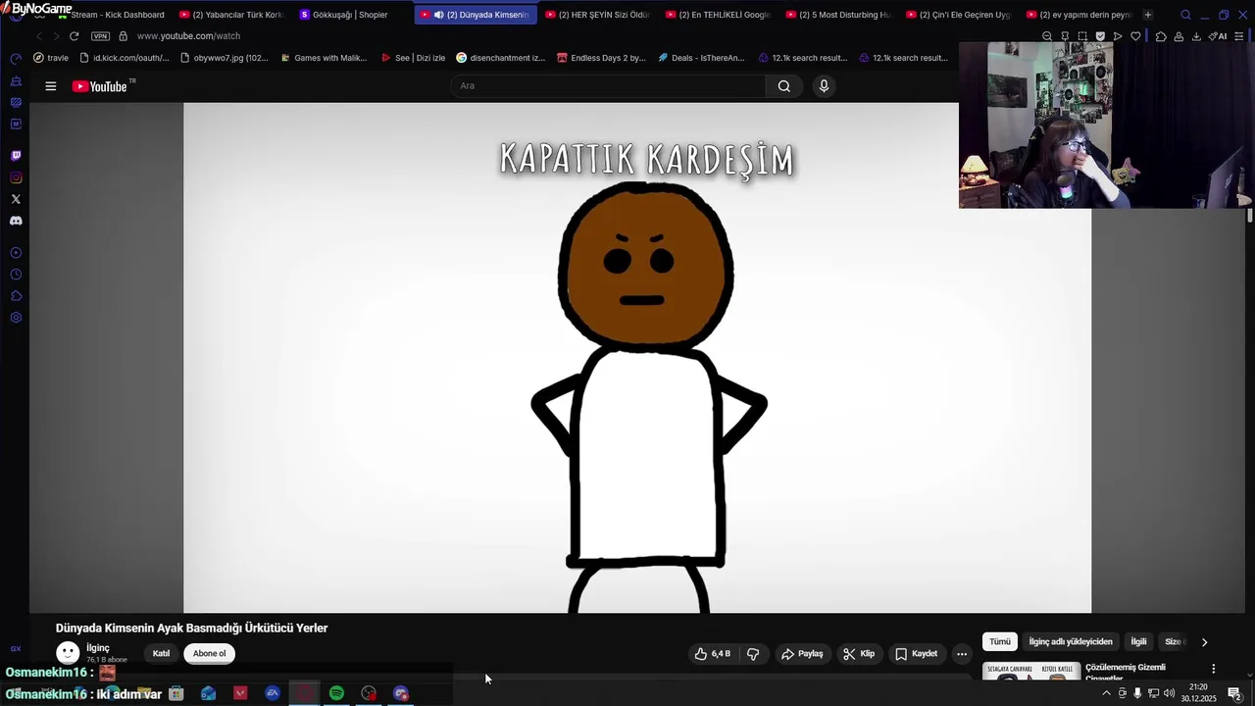Like the video (6,4 B)
Screen dimensions: 1255x706
click(712, 653)
